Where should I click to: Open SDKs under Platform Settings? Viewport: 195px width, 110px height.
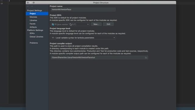pyautogui.click(x=32, y=33)
